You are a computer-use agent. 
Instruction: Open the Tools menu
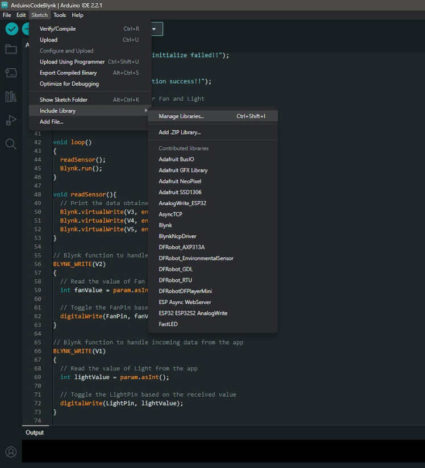click(x=60, y=15)
